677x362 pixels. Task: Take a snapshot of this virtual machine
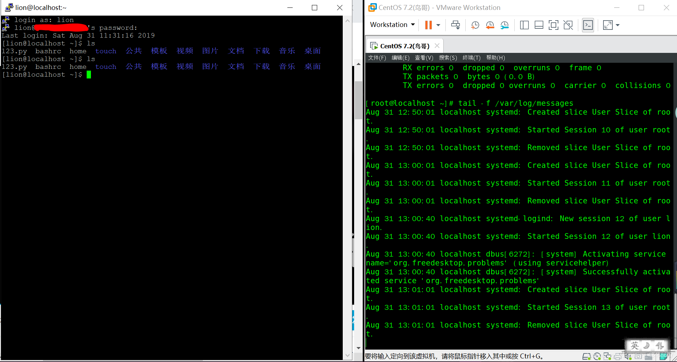click(x=475, y=25)
